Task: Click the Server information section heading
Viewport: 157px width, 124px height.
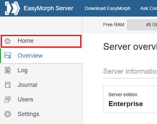Action: point(130,71)
